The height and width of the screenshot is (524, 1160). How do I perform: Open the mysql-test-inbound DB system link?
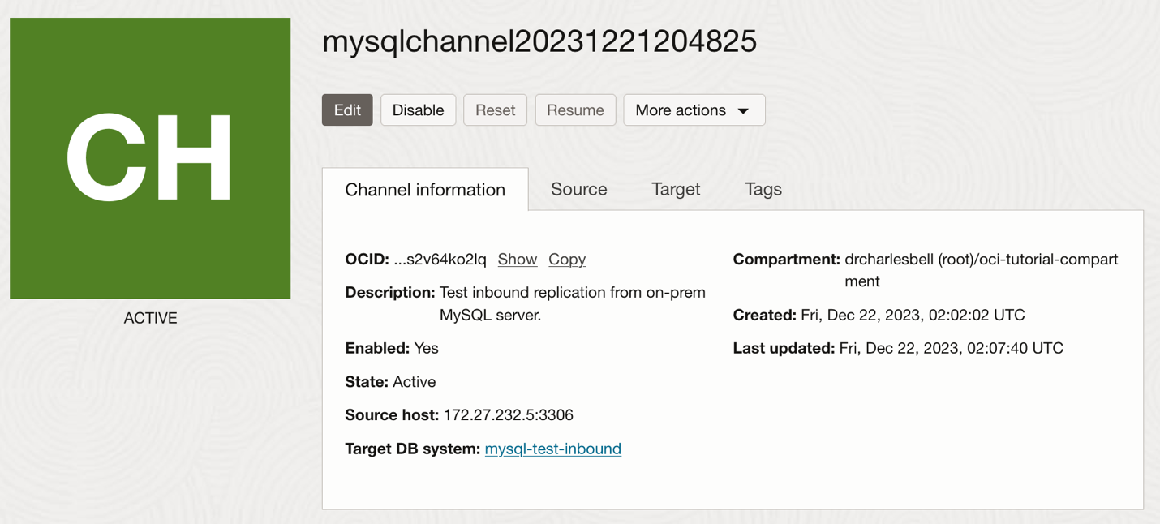[552, 449]
